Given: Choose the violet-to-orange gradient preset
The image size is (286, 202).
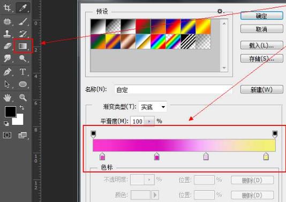Looking at the screenshot, I should [158, 26].
